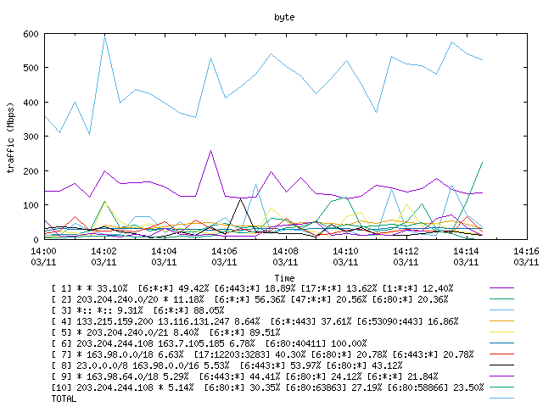The height and width of the screenshot is (407, 543).
Task: Click the 14:14 03/11 time label
Action: [x=466, y=256]
